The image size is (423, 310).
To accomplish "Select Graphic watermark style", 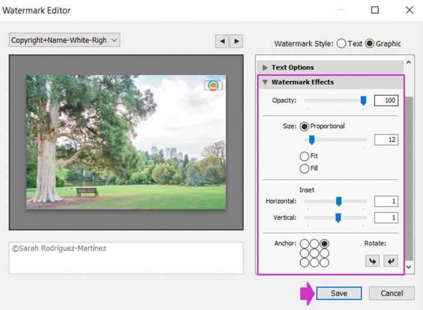I will 370,44.
